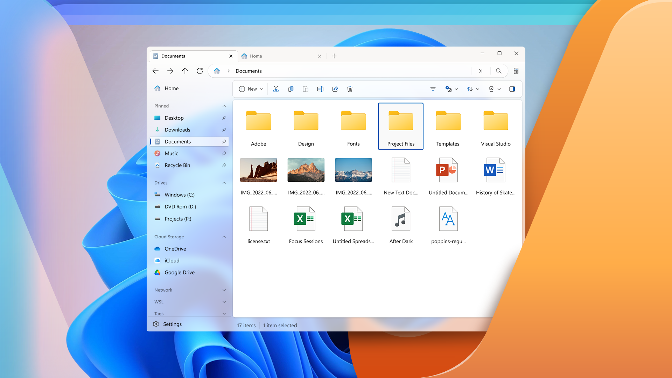This screenshot has width=672, height=378.
Task: Navigate to Google Drive in sidebar
Action: (x=179, y=272)
